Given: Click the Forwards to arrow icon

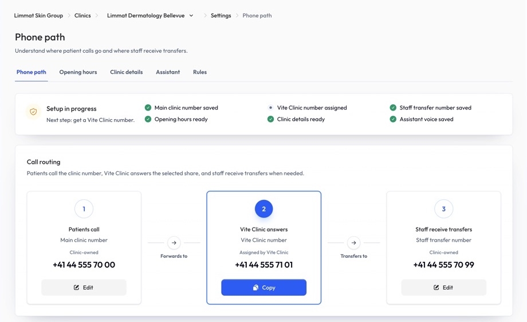Looking at the screenshot, I should (174, 243).
